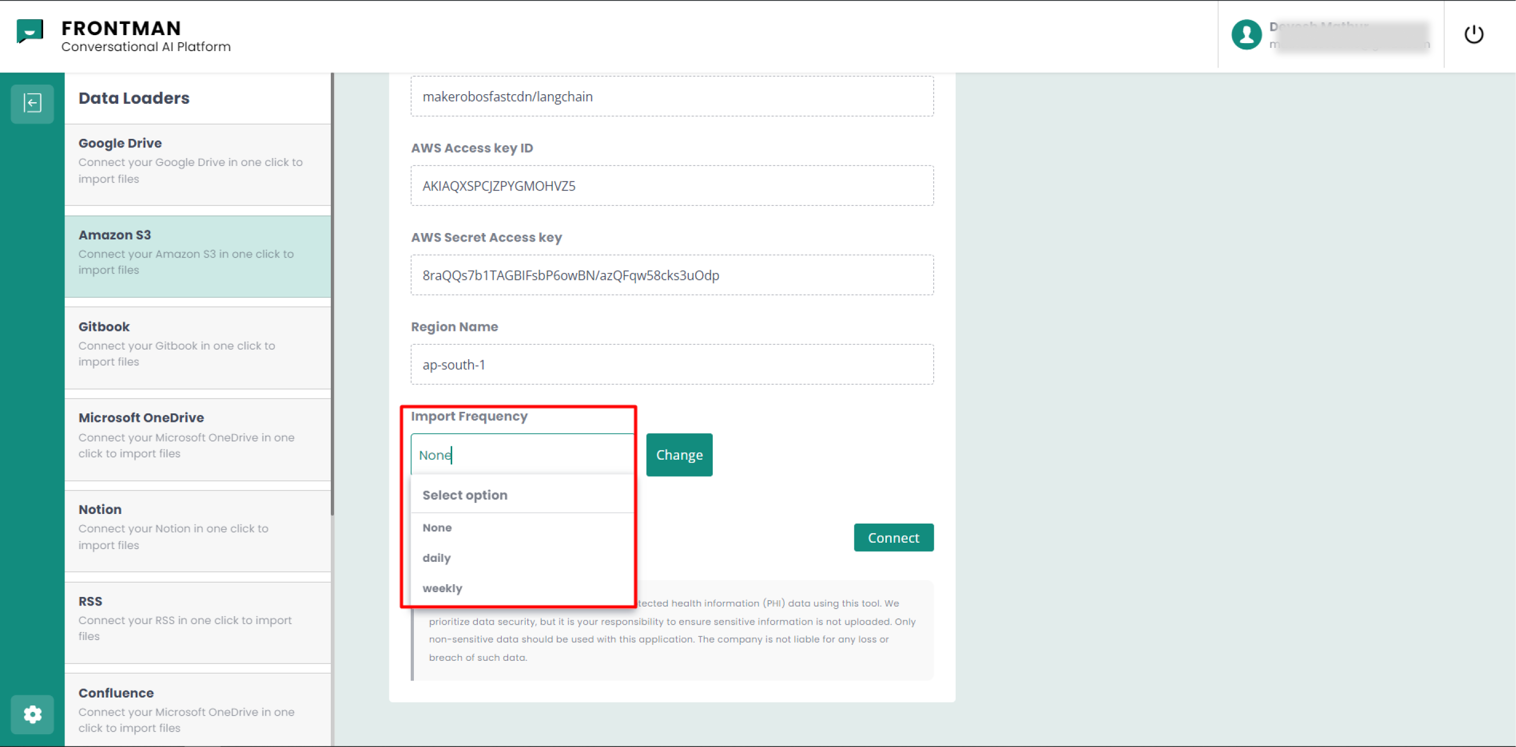Screen dimensions: 1516x747
Task: Click the AWS Access key ID field
Action: coord(672,186)
